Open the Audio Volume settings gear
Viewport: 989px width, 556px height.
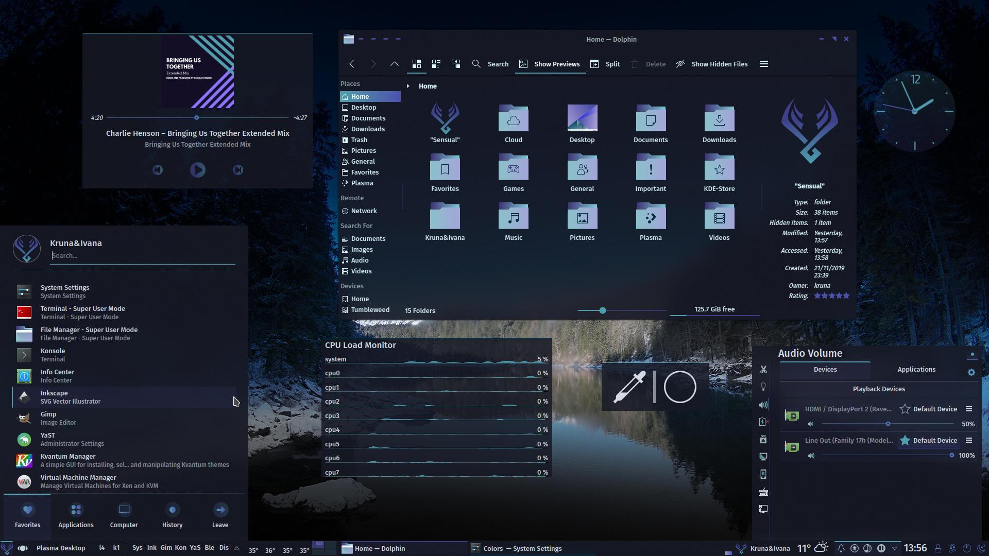pos(971,372)
